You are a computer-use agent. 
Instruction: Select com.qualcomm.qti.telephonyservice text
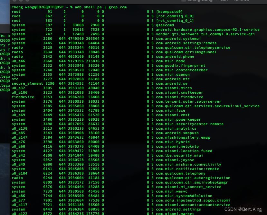click(x=193, y=48)
